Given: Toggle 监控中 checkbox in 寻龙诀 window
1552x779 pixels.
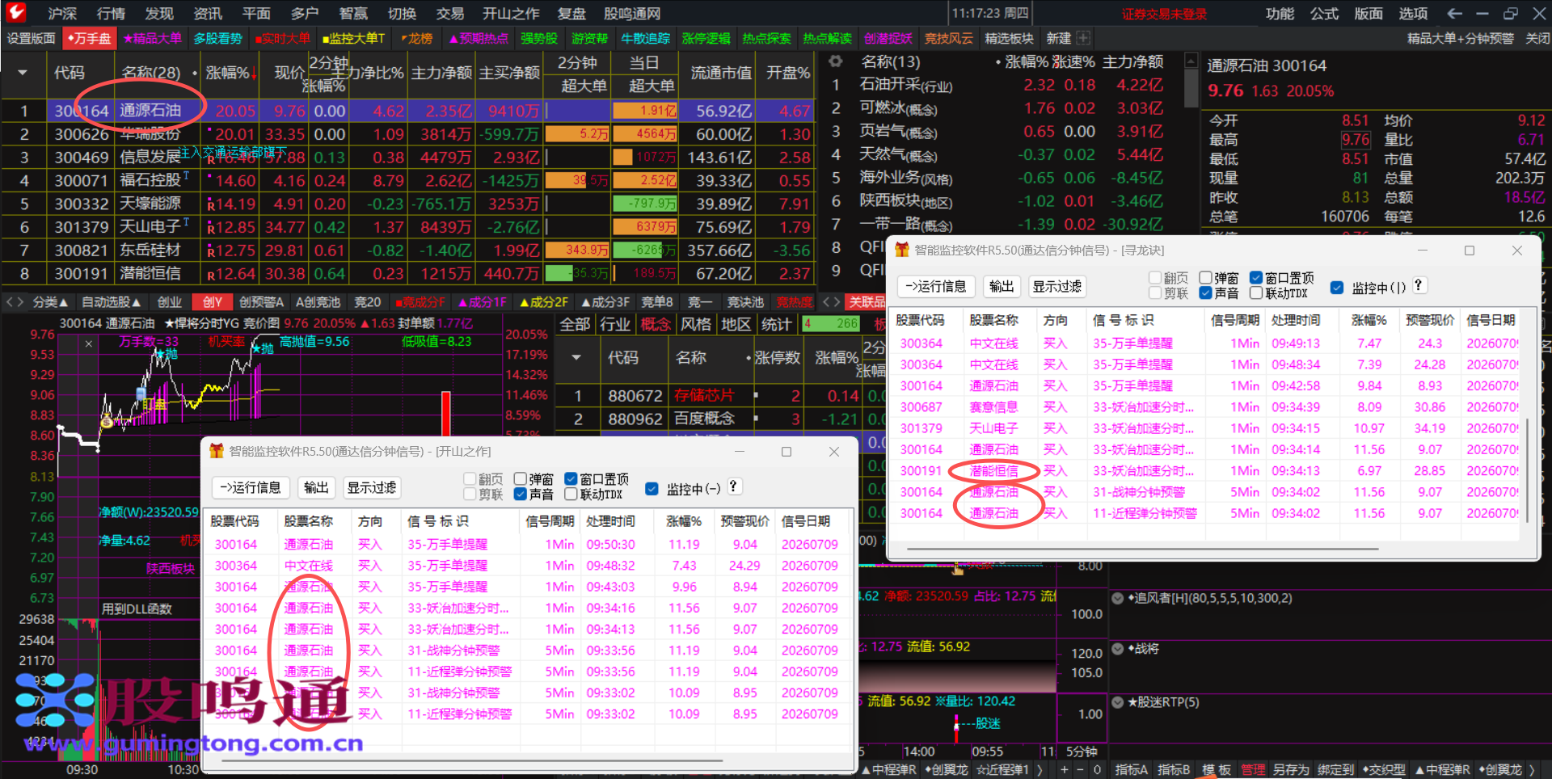Looking at the screenshot, I should point(1337,287).
